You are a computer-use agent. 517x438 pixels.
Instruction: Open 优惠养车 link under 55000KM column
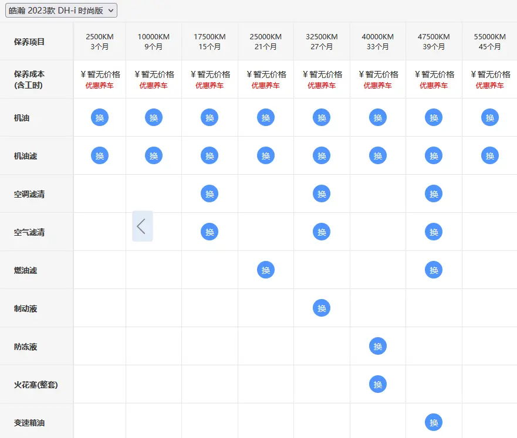[x=490, y=86]
